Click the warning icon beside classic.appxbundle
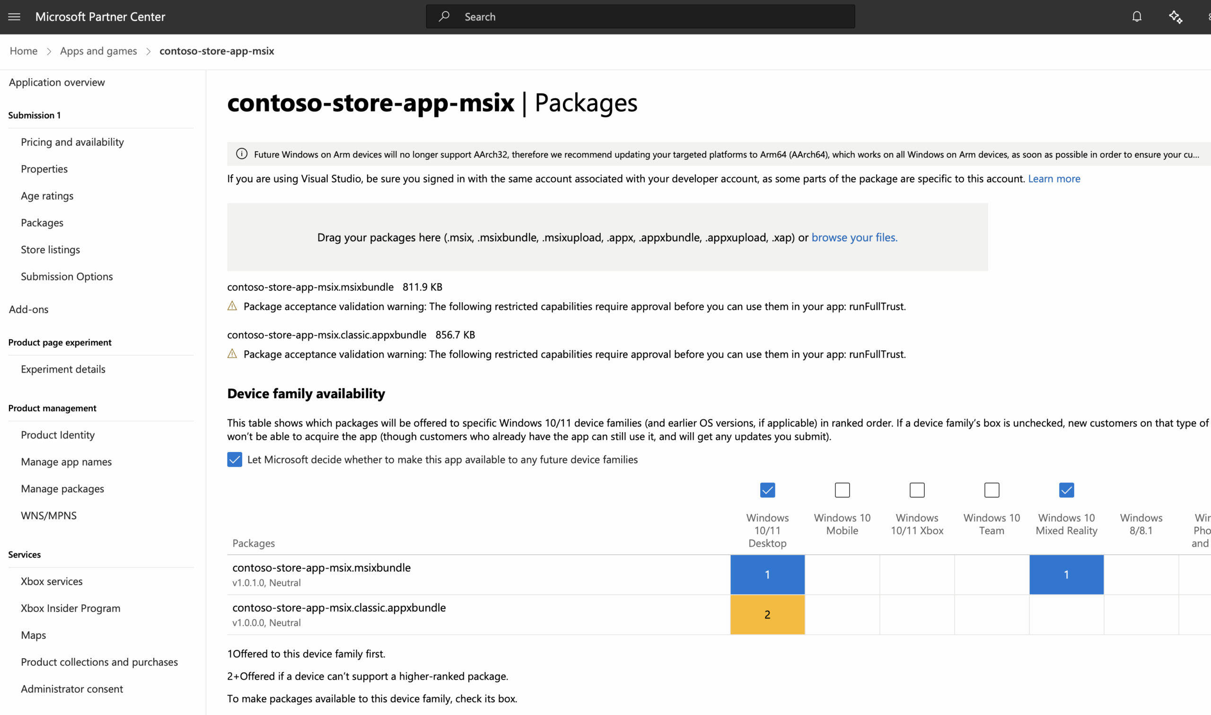The width and height of the screenshot is (1211, 715). (x=233, y=353)
